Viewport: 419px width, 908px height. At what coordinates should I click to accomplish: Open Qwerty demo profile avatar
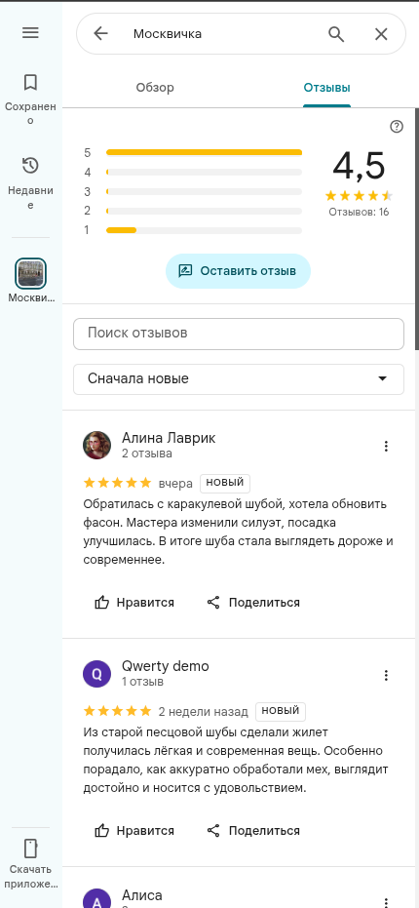(96, 674)
